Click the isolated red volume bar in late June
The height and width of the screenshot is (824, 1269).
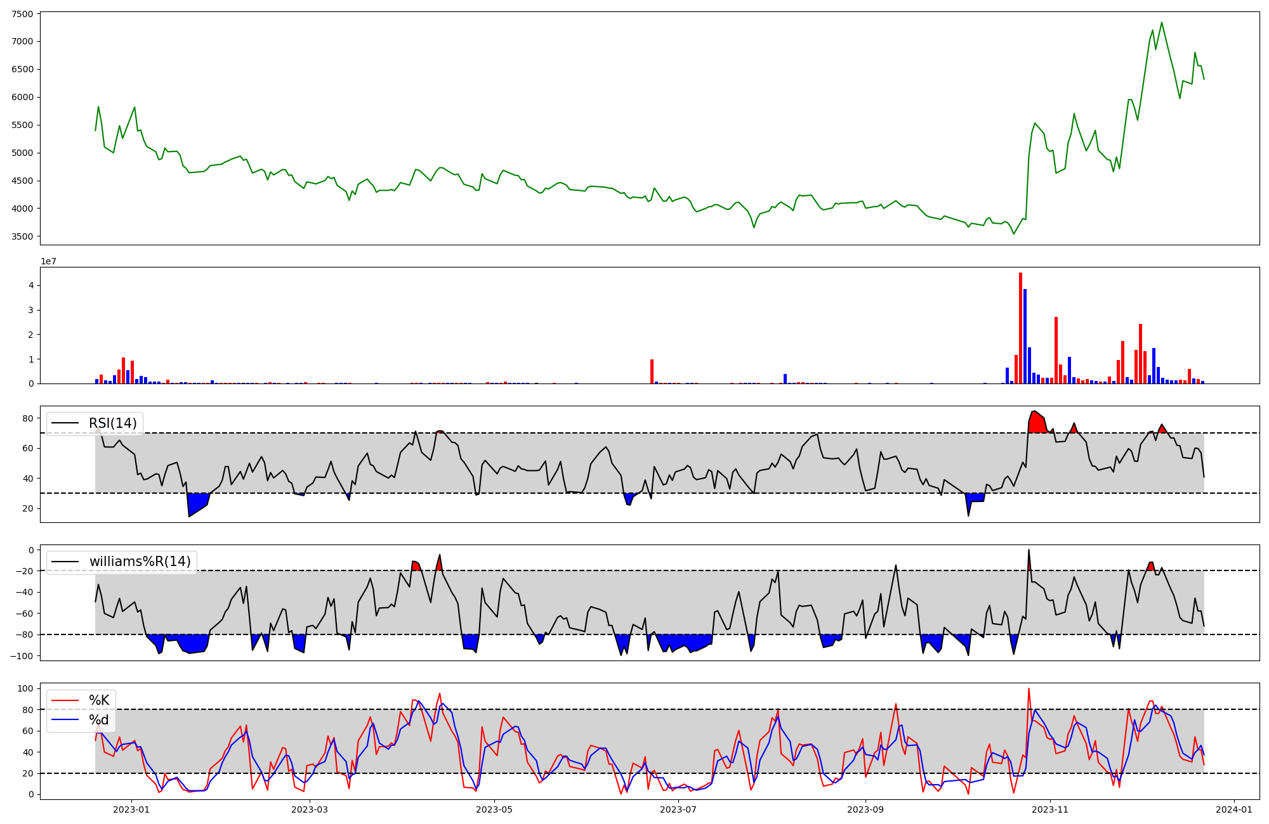tap(652, 371)
